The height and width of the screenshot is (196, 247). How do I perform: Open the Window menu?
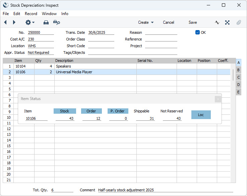[49, 14]
